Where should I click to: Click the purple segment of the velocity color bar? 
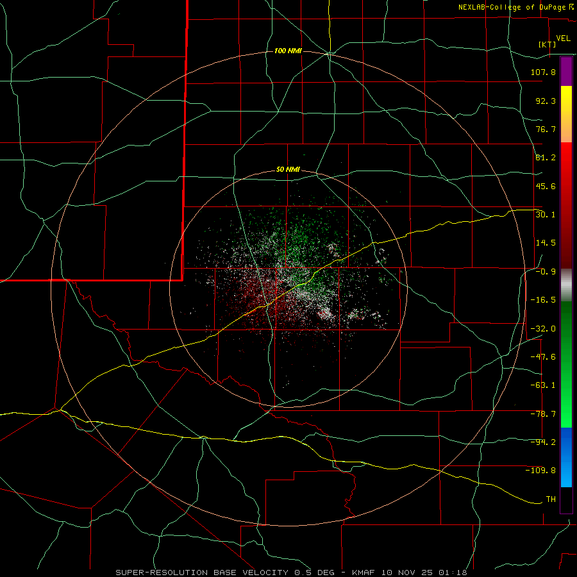566,72
